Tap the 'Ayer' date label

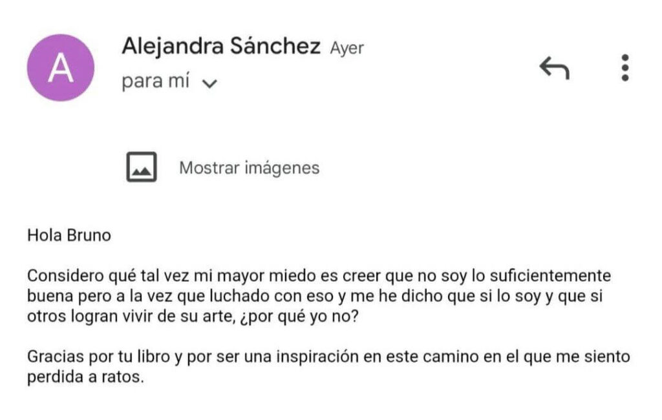[347, 48]
